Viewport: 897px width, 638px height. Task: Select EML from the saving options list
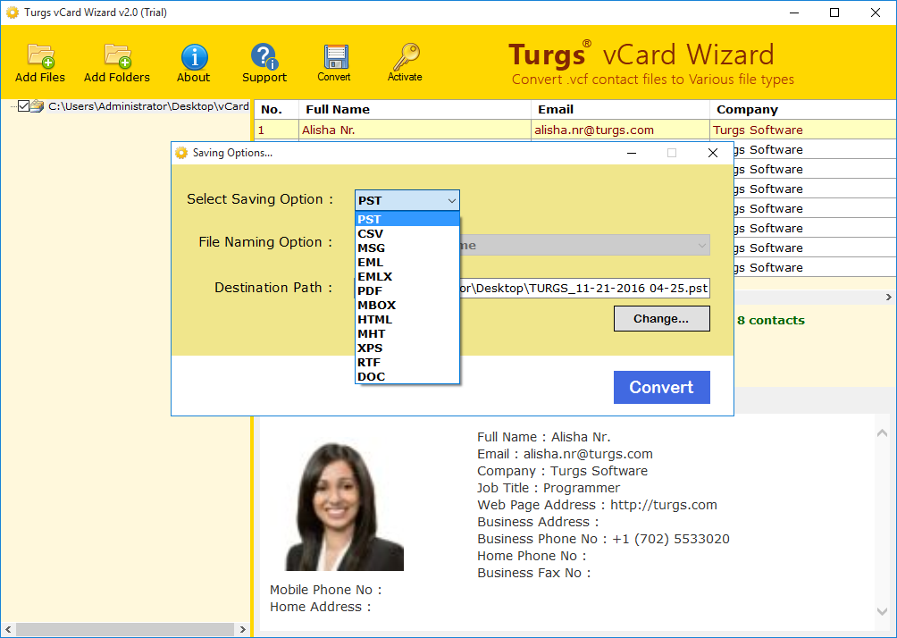coord(407,262)
